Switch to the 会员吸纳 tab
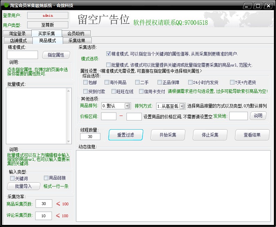 coord(76,33)
